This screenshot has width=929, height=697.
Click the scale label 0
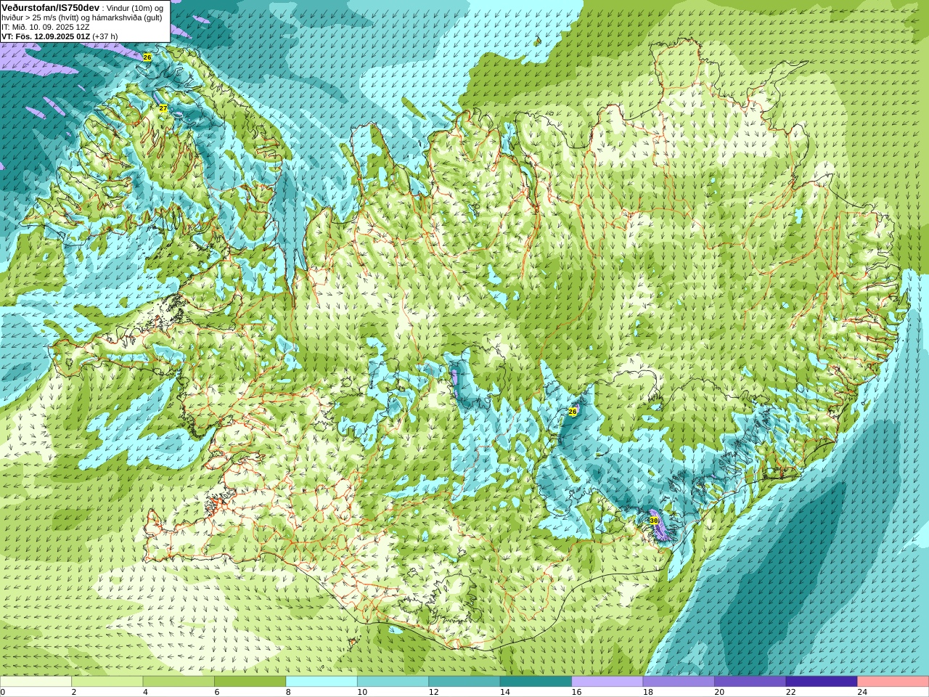[x=2, y=692]
